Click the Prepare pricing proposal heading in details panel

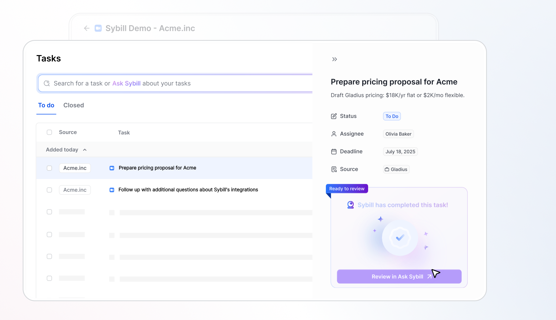tap(394, 82)
